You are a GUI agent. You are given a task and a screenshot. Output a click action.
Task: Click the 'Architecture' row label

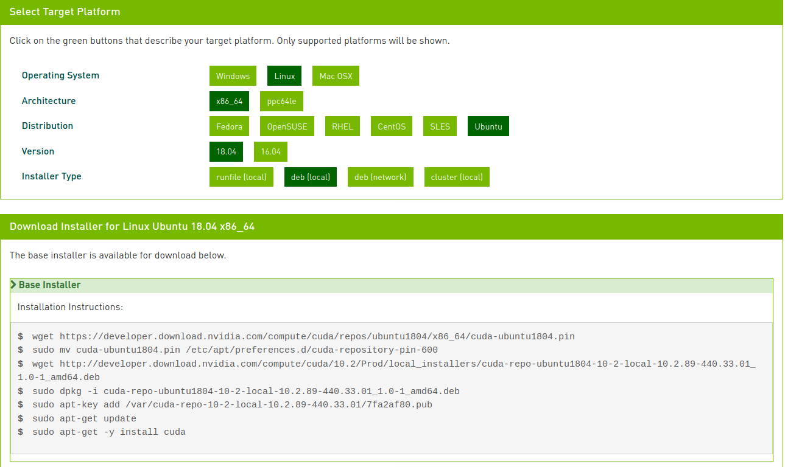tap(49, 101)
